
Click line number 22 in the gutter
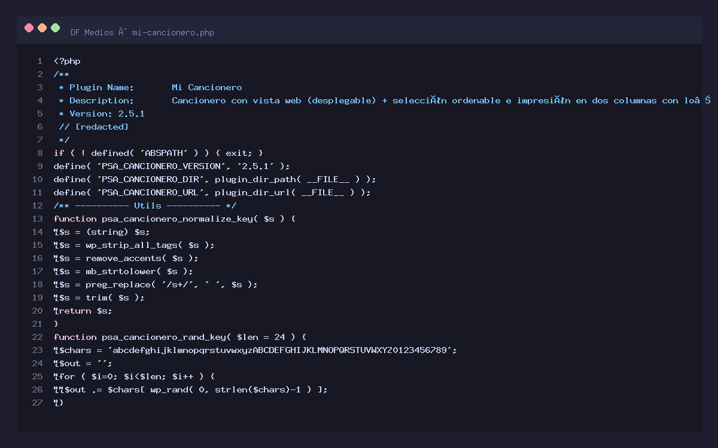(x=37, y=337)
